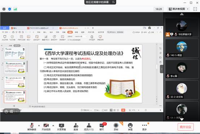Open the 共享屏幕 share screen icon
Image resolution: width=200 pixels, height=134 pixels.
pyautogui.click(x=61, y=127)
